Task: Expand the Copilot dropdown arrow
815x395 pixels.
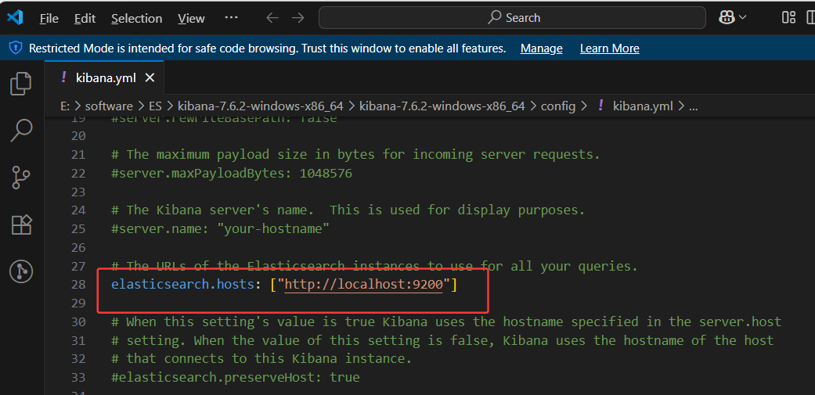Action: point(743,18)
